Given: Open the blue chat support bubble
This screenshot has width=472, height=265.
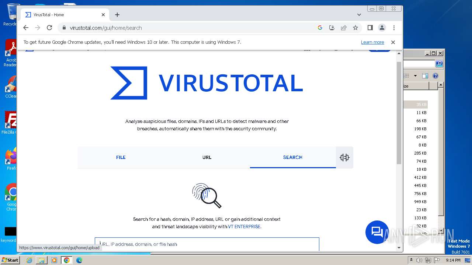Looking at the screenshot, I should 377,232.
